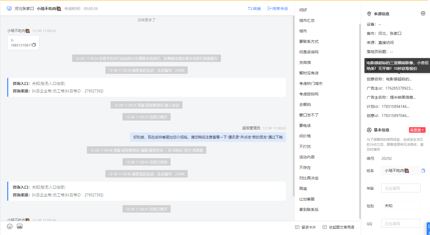Viewport: 430px width, 235px height.
Task: Select the quick phrase 城市
Action: 303,31
